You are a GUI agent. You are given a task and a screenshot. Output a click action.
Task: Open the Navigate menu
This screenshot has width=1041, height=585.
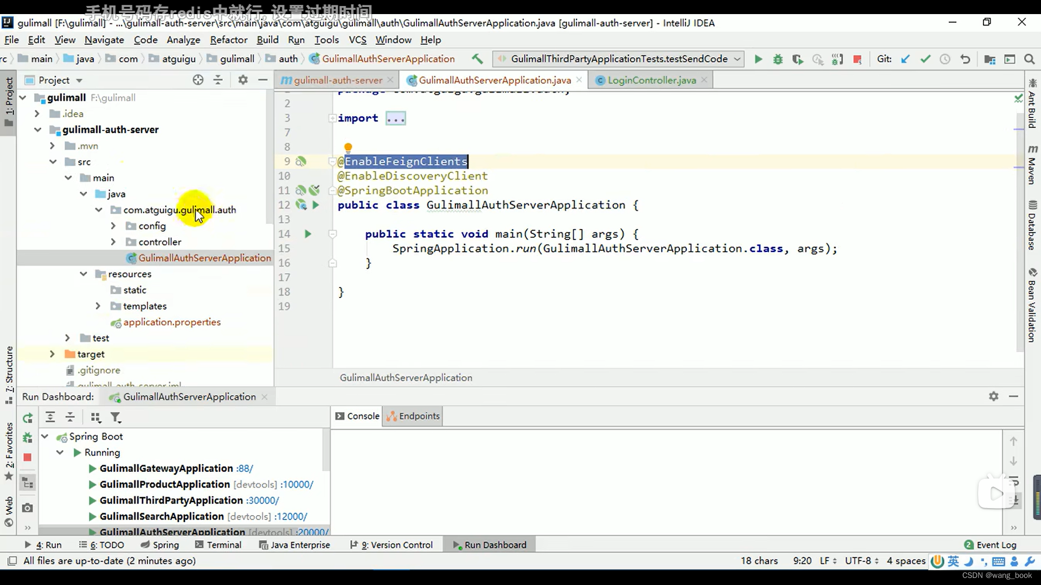click(x=104, y=40)
